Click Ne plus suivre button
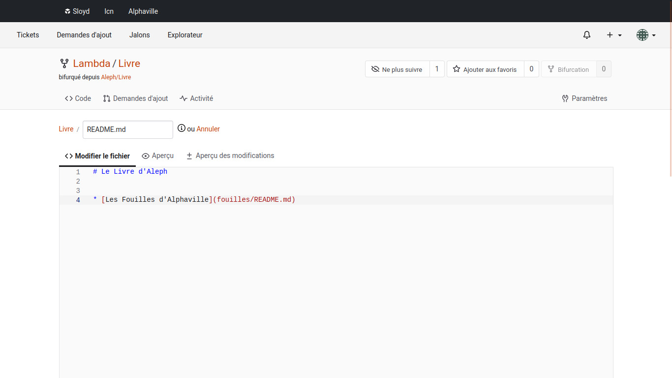Viewport: 672px width, 378px height. click(397, 69)
